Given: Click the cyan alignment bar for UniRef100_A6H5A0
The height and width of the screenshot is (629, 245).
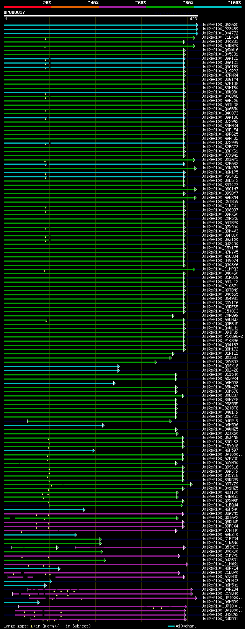Looking at the screenshot, I should point(44,509).
